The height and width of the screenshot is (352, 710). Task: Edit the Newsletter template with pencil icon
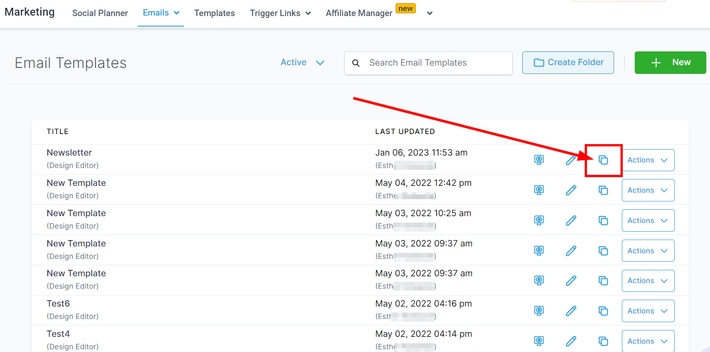click(x=570, y=160)
